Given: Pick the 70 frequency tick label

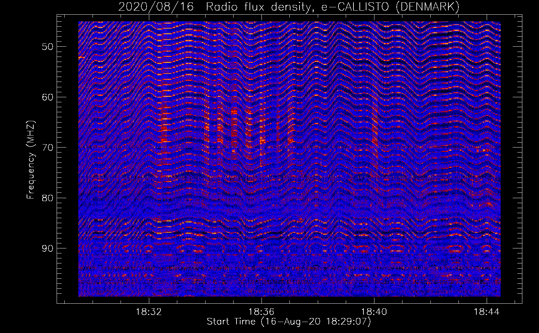Looking at the screenshot, I should 47,148.
